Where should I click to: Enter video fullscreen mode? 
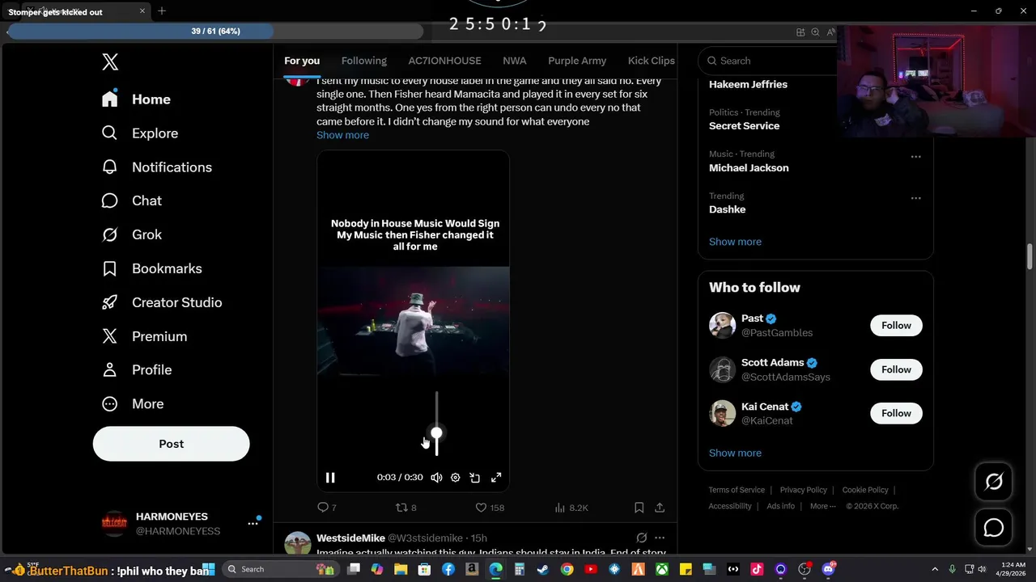point(496,478)
